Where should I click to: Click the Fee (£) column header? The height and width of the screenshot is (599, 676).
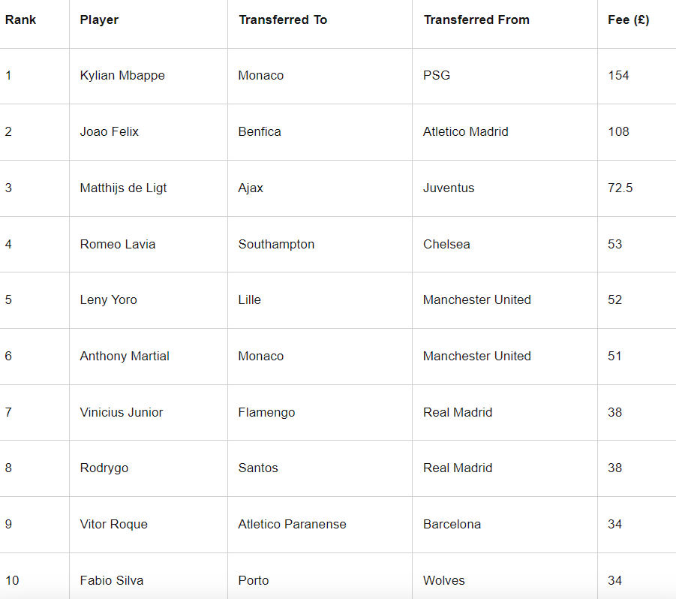pos(629,20)
